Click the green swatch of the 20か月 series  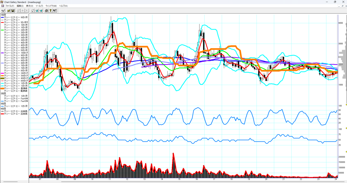coord(2,30)
